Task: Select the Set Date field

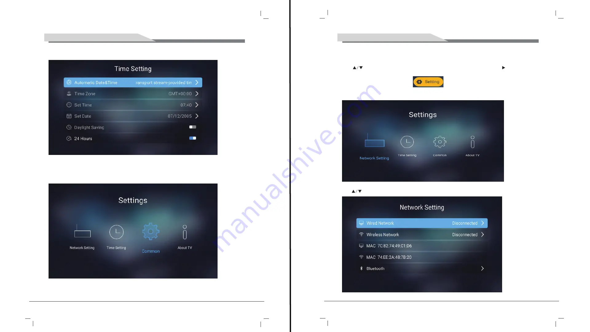Action: coord(133,116)
